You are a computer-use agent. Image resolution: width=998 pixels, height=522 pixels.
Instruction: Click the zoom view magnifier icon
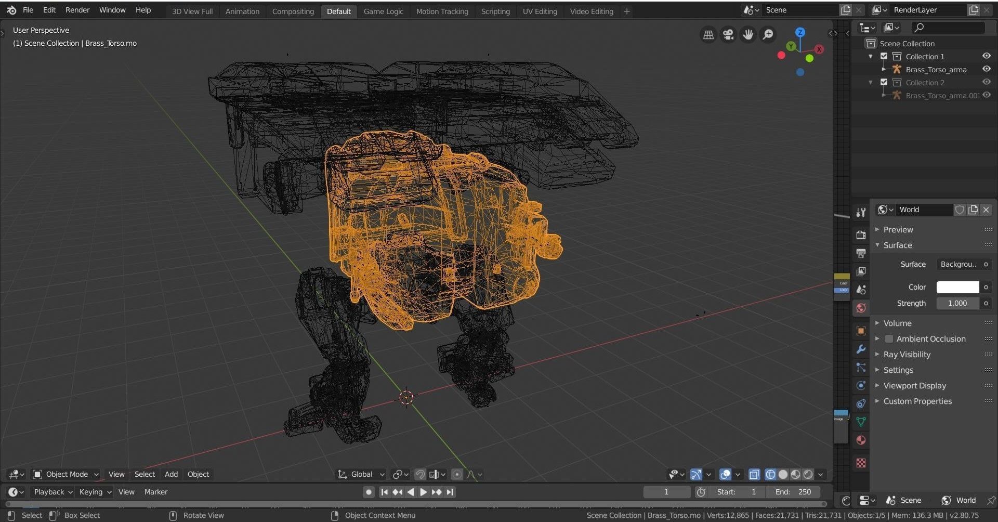(x=768, y=35)
